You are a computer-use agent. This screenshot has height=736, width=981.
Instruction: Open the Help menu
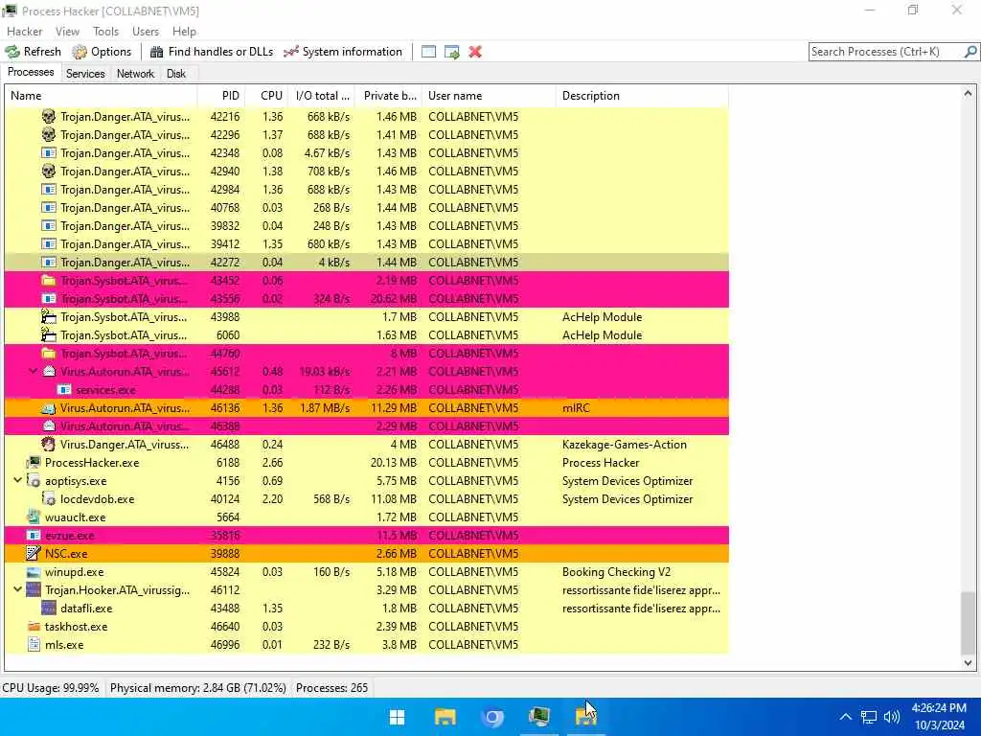point(184,32)
